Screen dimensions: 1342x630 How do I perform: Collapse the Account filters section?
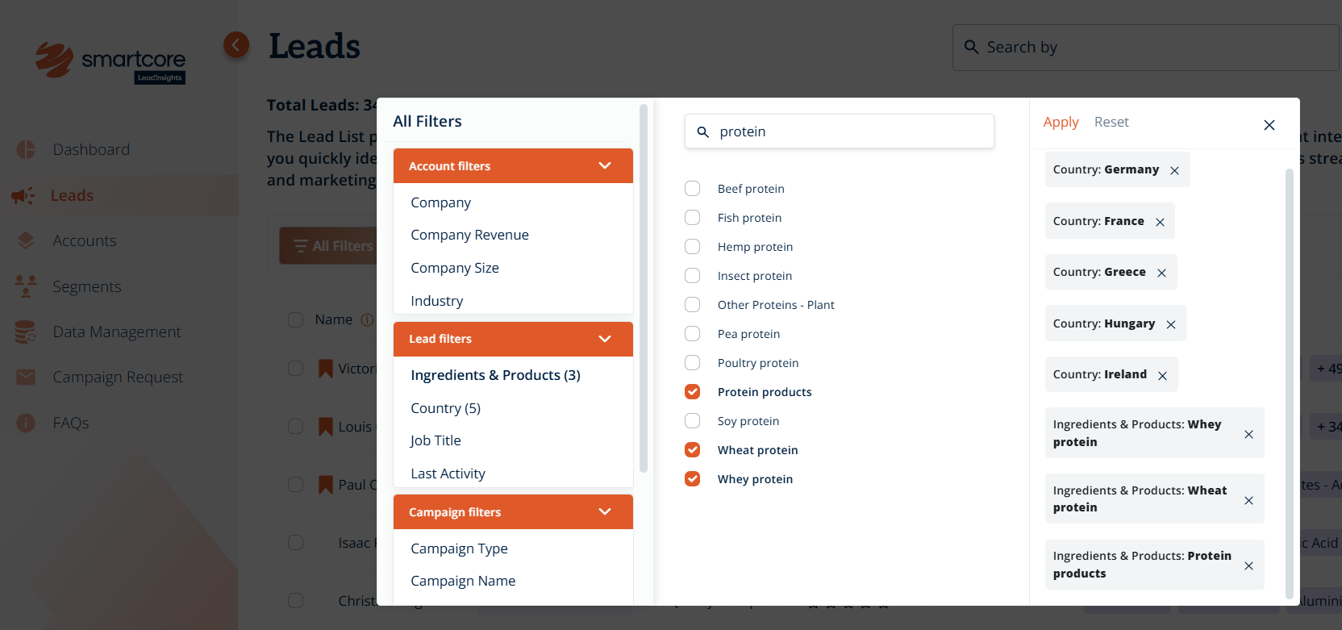coord(604,166)
